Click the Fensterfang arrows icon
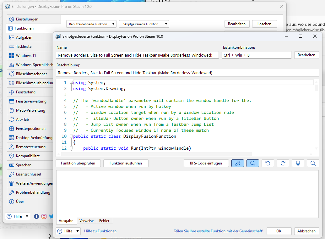325x239 pixels. tap(12, 92)
